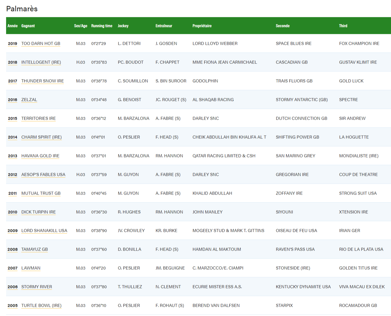
Task: Open winner TOO DARN HOT GB
Action: click(x=41, y=44)
